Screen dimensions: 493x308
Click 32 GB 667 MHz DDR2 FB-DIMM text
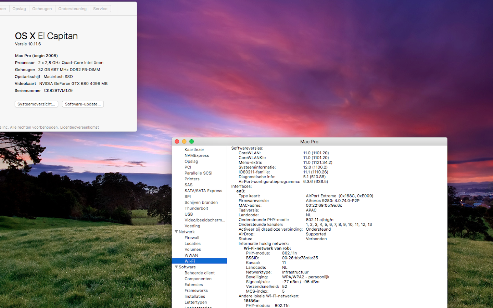(x=69, y=69)
